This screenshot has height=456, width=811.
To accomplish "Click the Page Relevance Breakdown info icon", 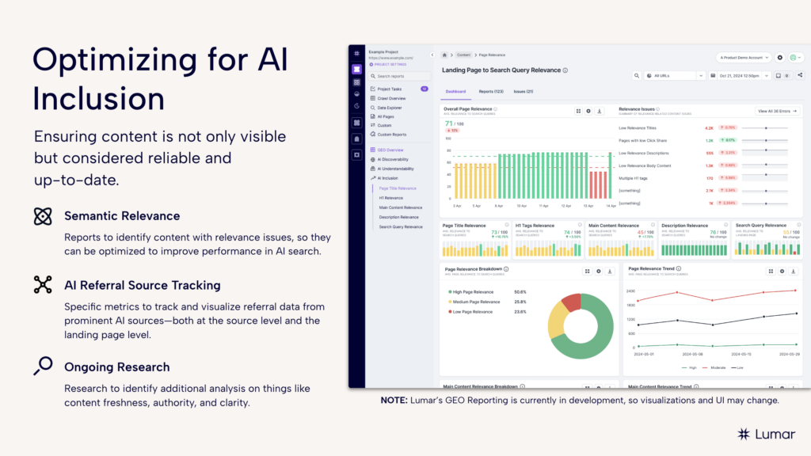I will (506, 269).
